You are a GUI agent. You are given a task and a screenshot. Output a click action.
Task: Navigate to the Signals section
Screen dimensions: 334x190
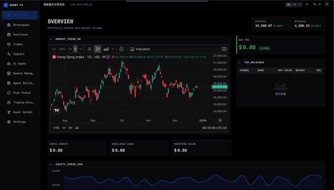pyautogui.click(x=20, y=54)
